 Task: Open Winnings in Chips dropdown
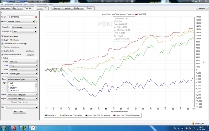[x=24, y=32]
